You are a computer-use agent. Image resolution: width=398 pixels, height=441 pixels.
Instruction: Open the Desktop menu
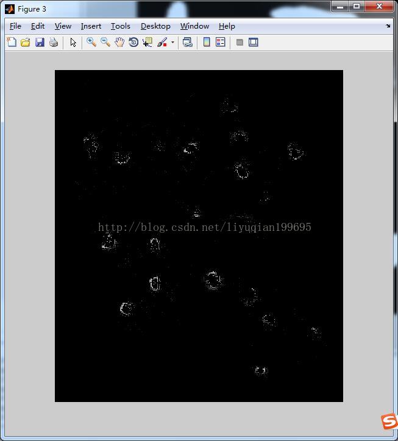click(155, 26)
